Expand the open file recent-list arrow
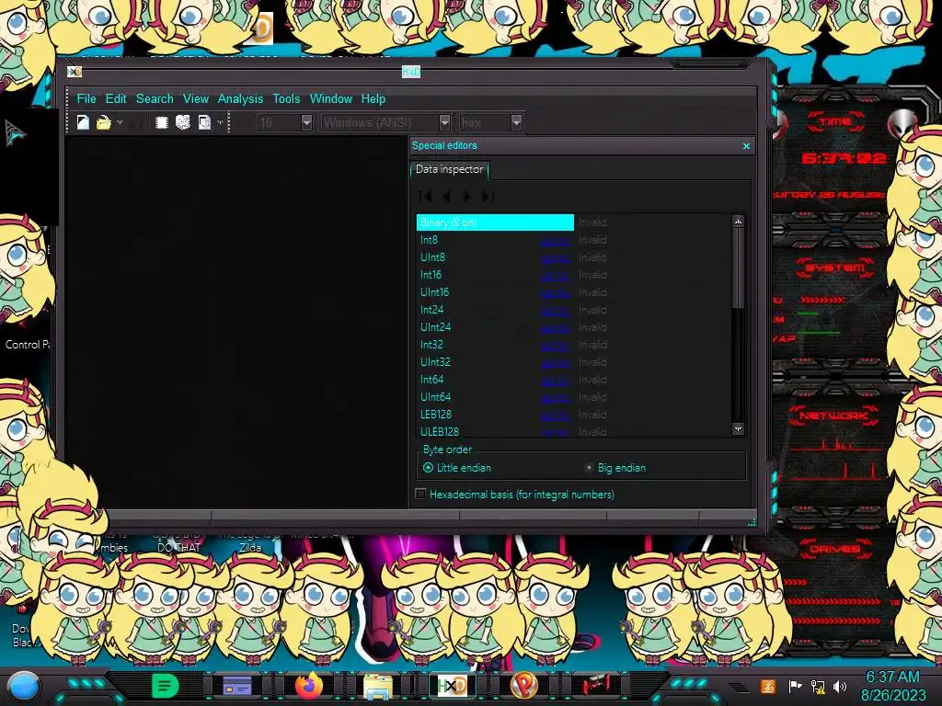This screenshot has width=942, height=706. click(x=120, y=122)
